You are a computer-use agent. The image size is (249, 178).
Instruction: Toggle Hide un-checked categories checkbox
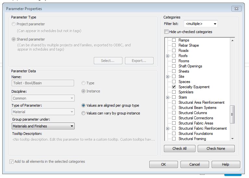(166, 31)
